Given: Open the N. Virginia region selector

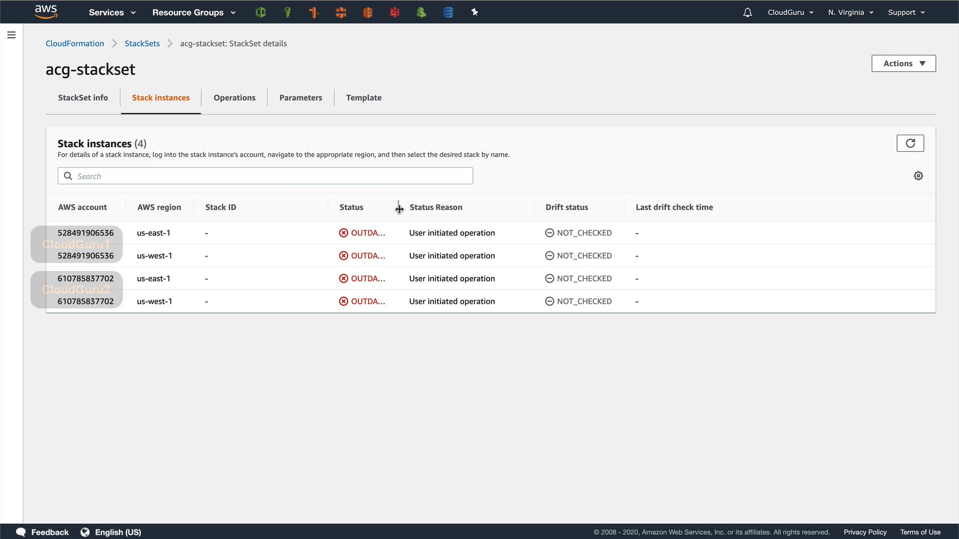Looking at the screenshot, I should [x=851, y=12].
